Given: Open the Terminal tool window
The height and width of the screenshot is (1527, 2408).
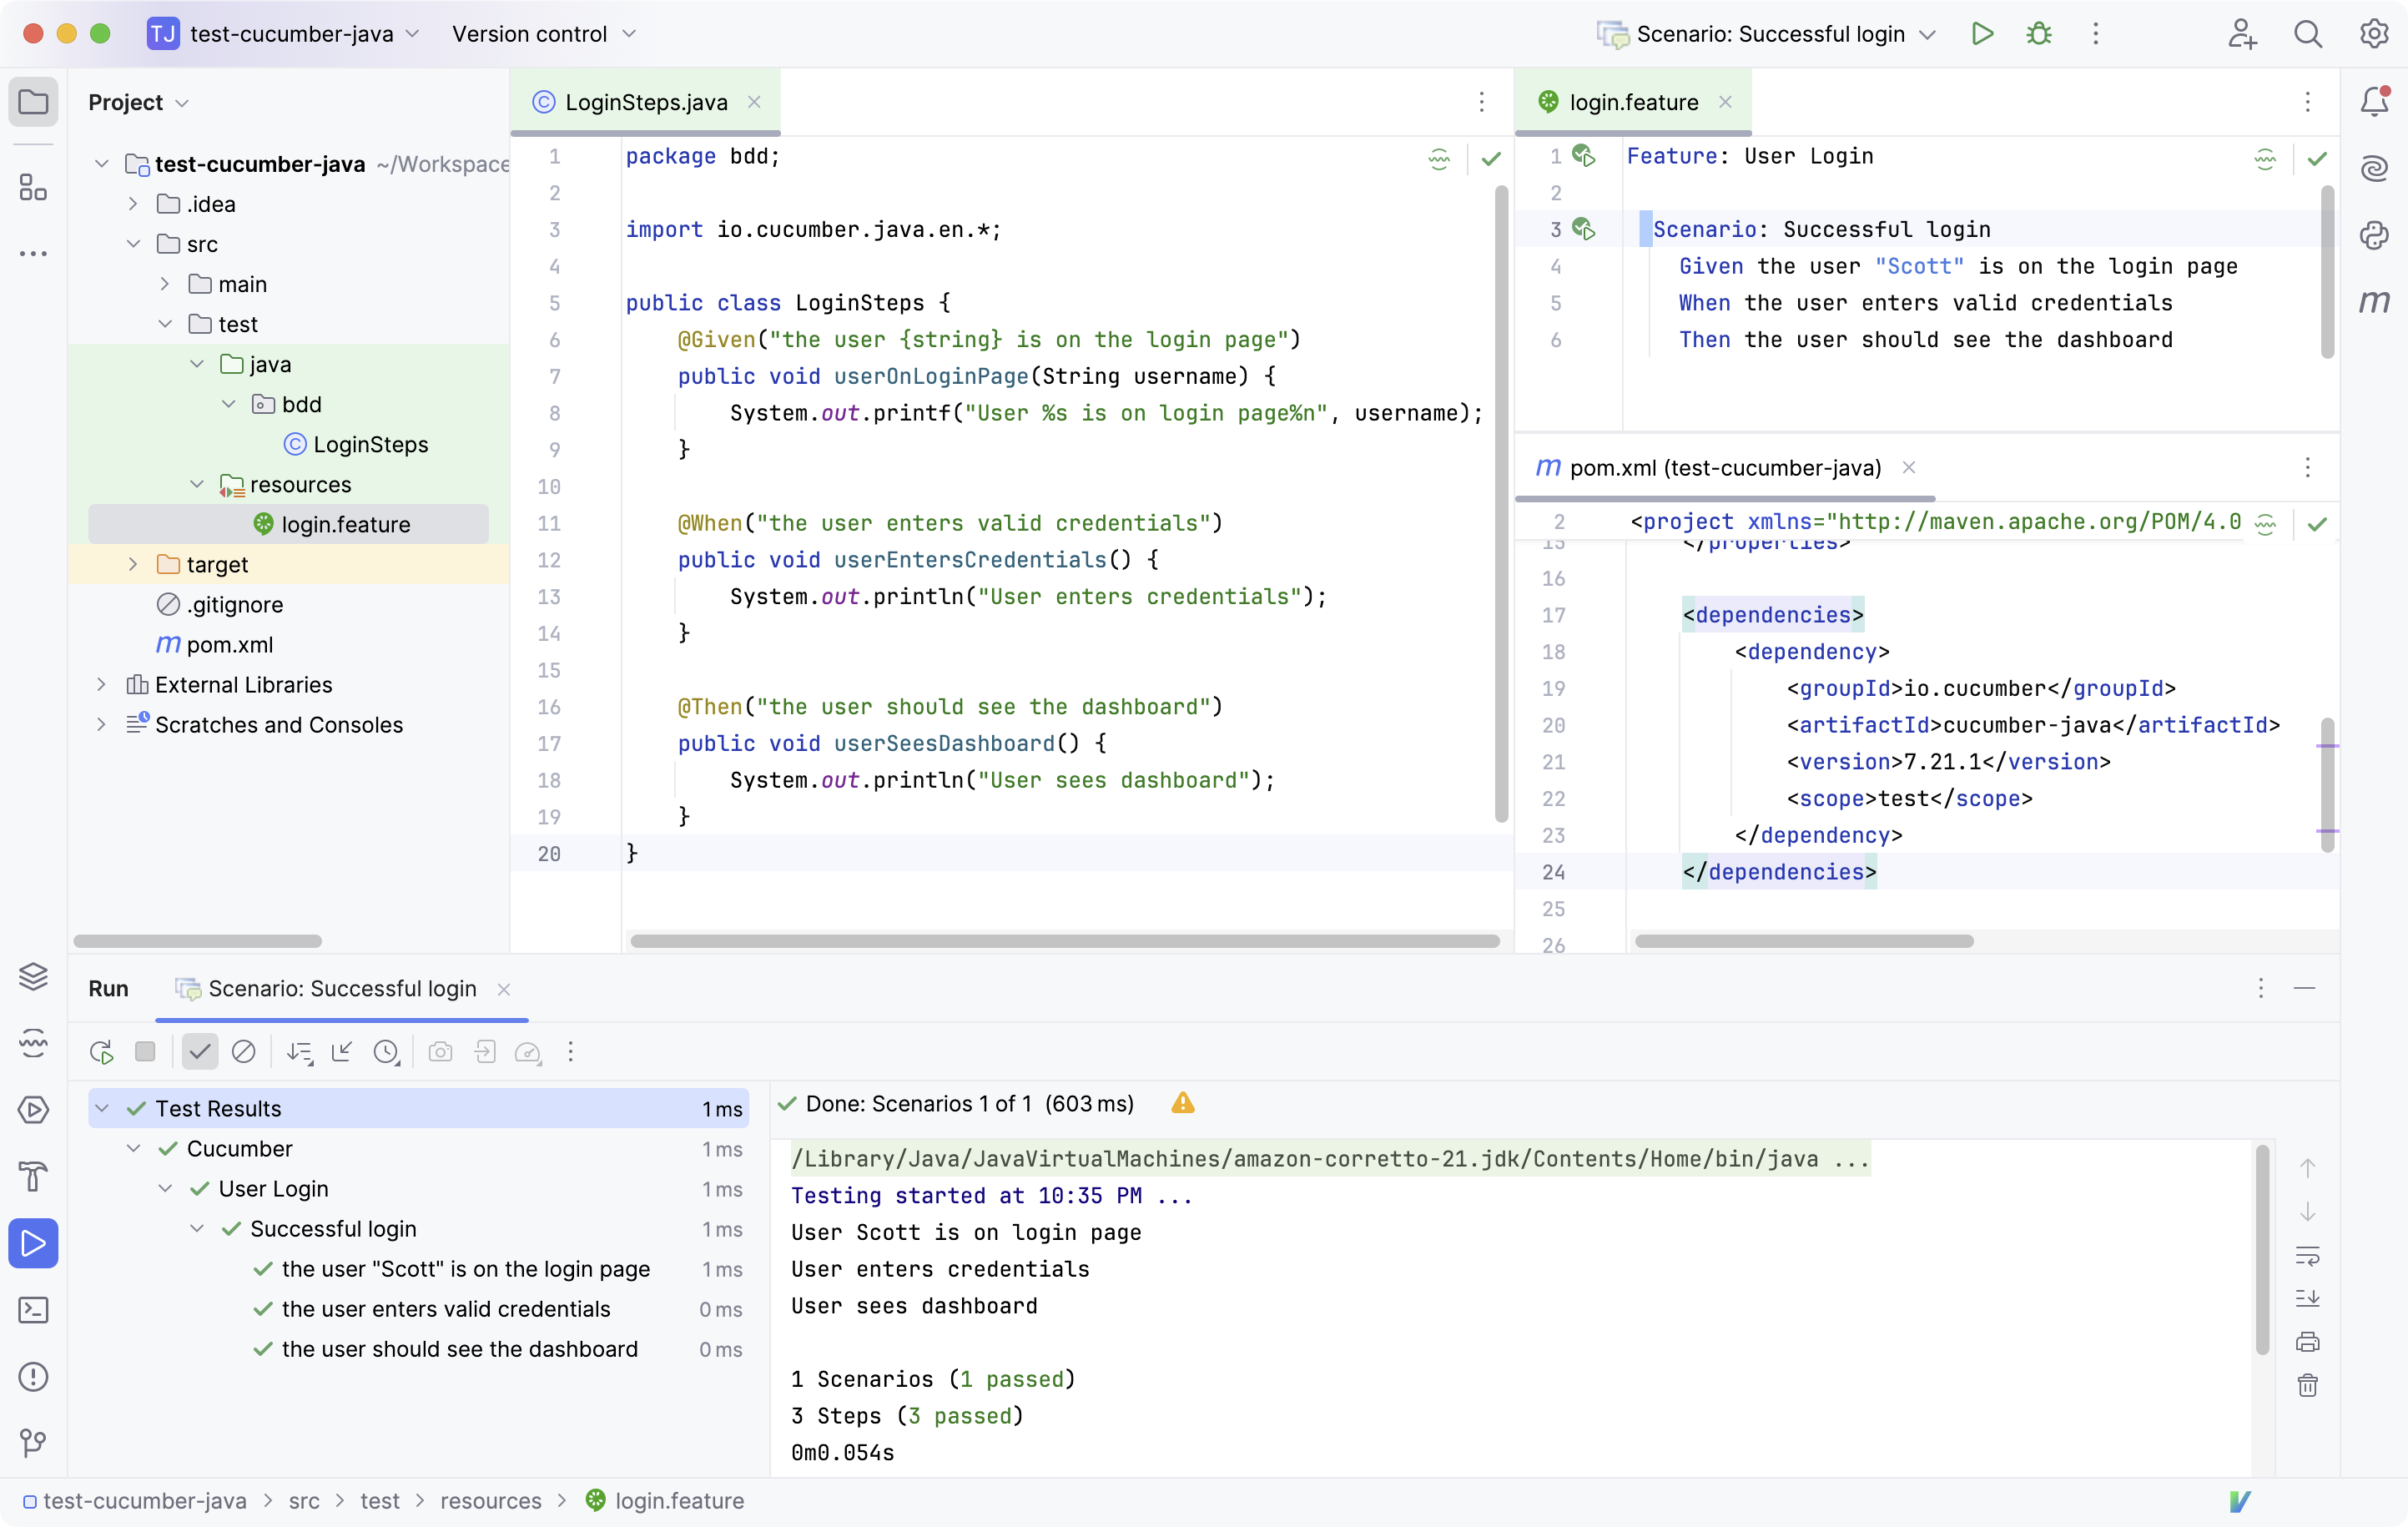Looking at the screenshot, I should point(33,1310).
